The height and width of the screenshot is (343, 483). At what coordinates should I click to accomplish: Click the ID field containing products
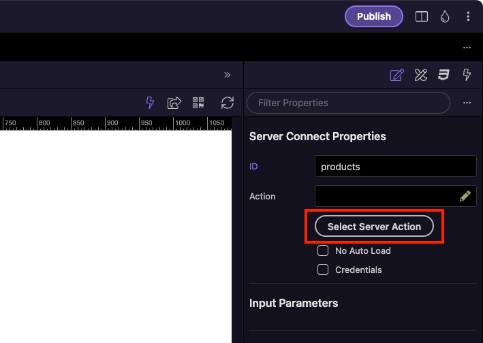click(x=395, y=166)
